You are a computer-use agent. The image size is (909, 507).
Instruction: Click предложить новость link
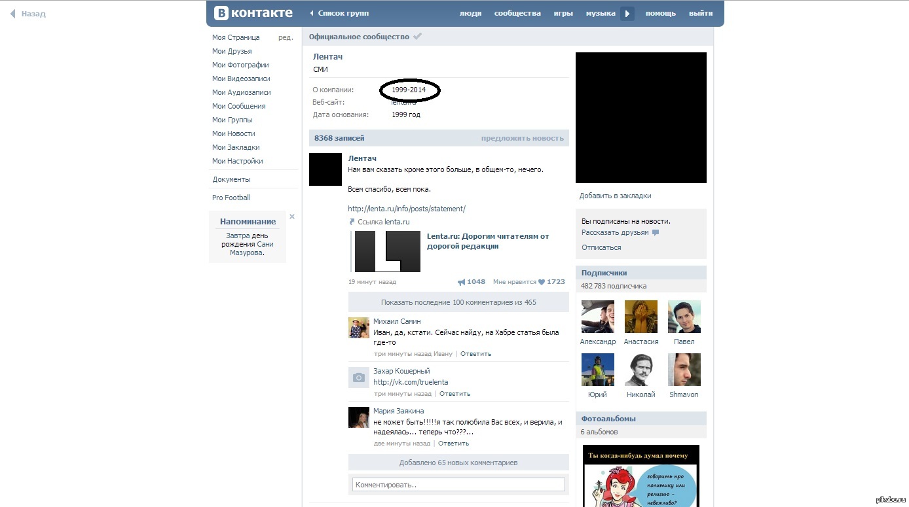[522, 138]
